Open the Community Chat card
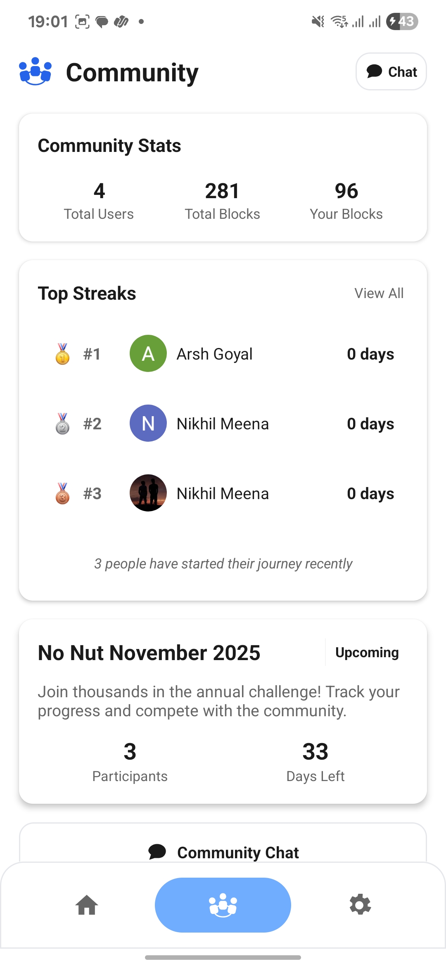Image resolution: width=446 pixels, height=966 pixels. click(x=223, y=852)
